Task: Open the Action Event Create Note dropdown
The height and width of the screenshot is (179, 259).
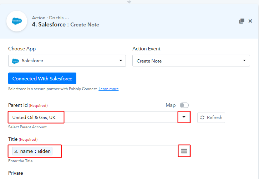Action: [191, 61]
